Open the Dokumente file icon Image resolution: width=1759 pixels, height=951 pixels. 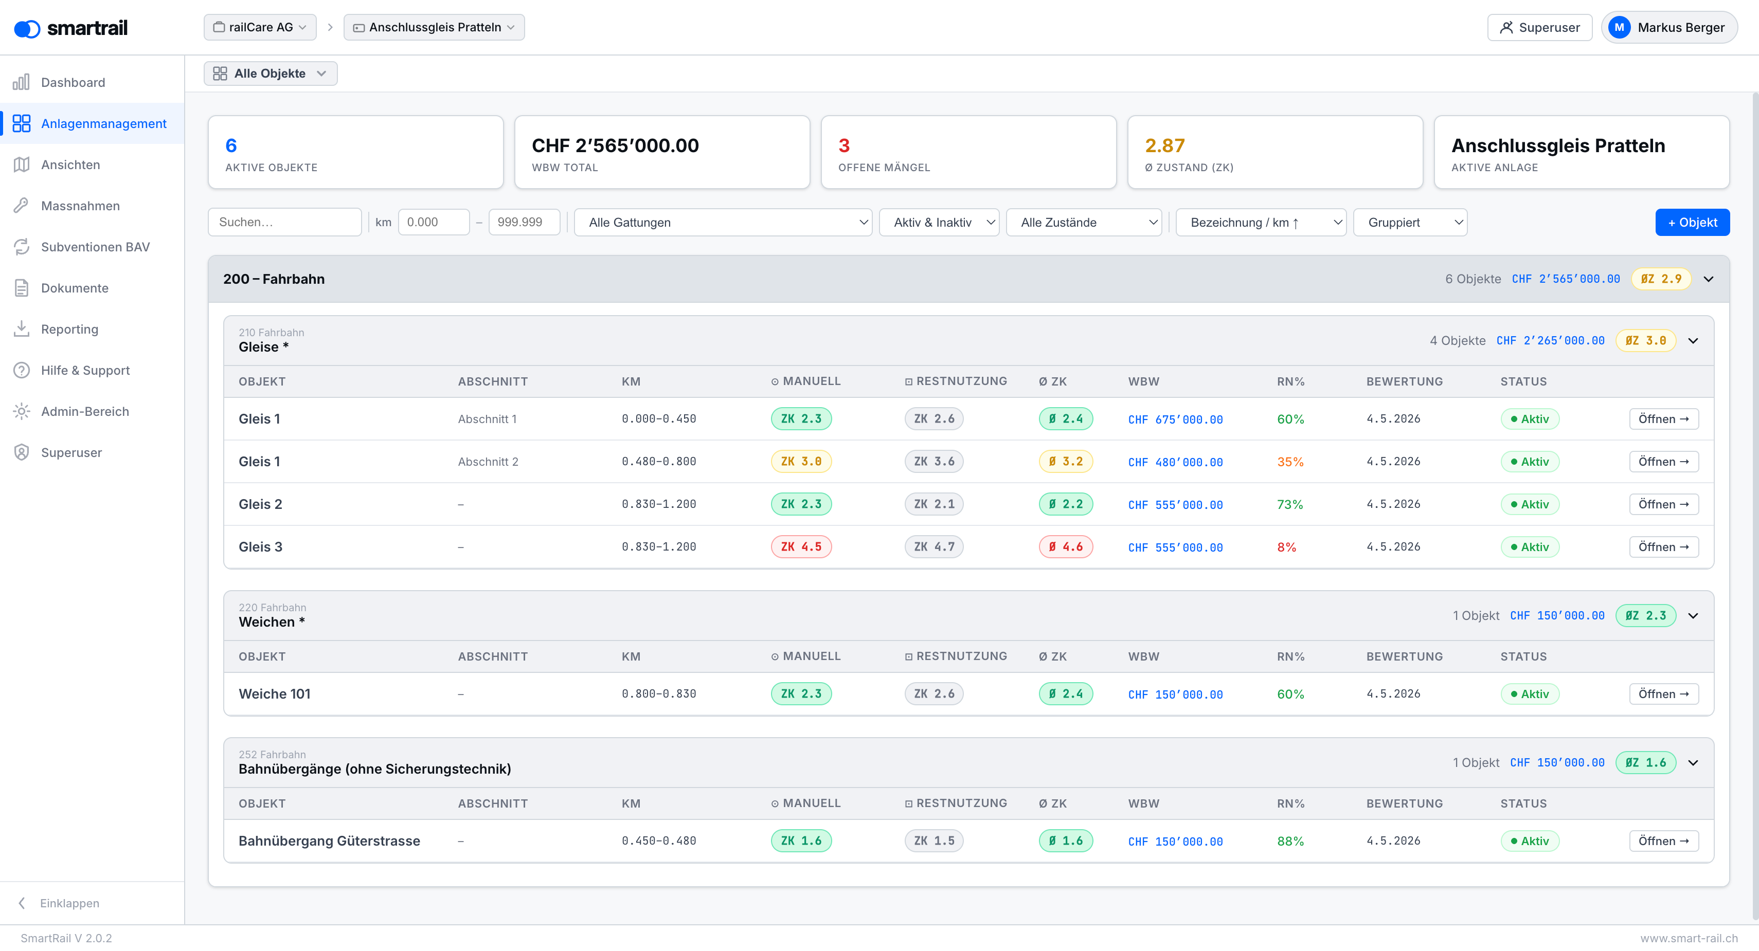point(21,288)
